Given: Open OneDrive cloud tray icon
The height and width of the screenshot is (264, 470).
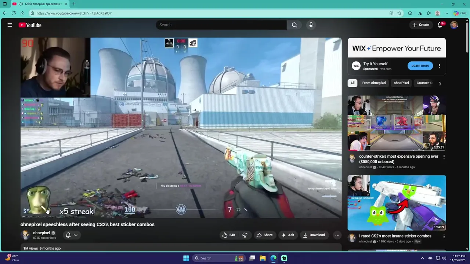Looking at the screenshot, I should point(430,258).
